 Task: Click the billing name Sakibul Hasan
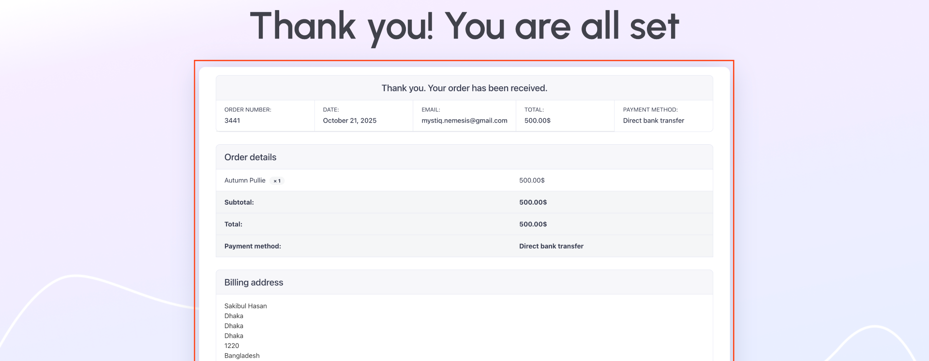coord(245,306)
